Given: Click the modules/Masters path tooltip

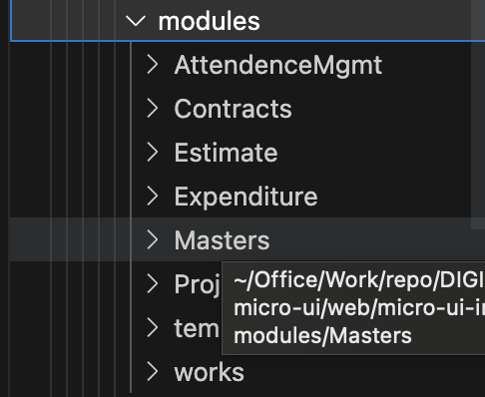Looking at the screenshot, I should click(353, 308).
